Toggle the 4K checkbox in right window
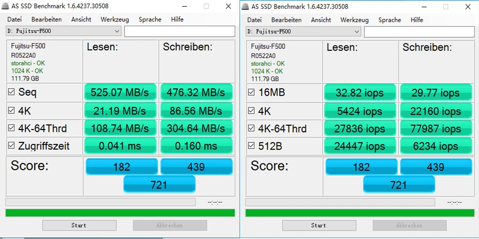Viewport: 479px width, 239px height. coord(251,110)
